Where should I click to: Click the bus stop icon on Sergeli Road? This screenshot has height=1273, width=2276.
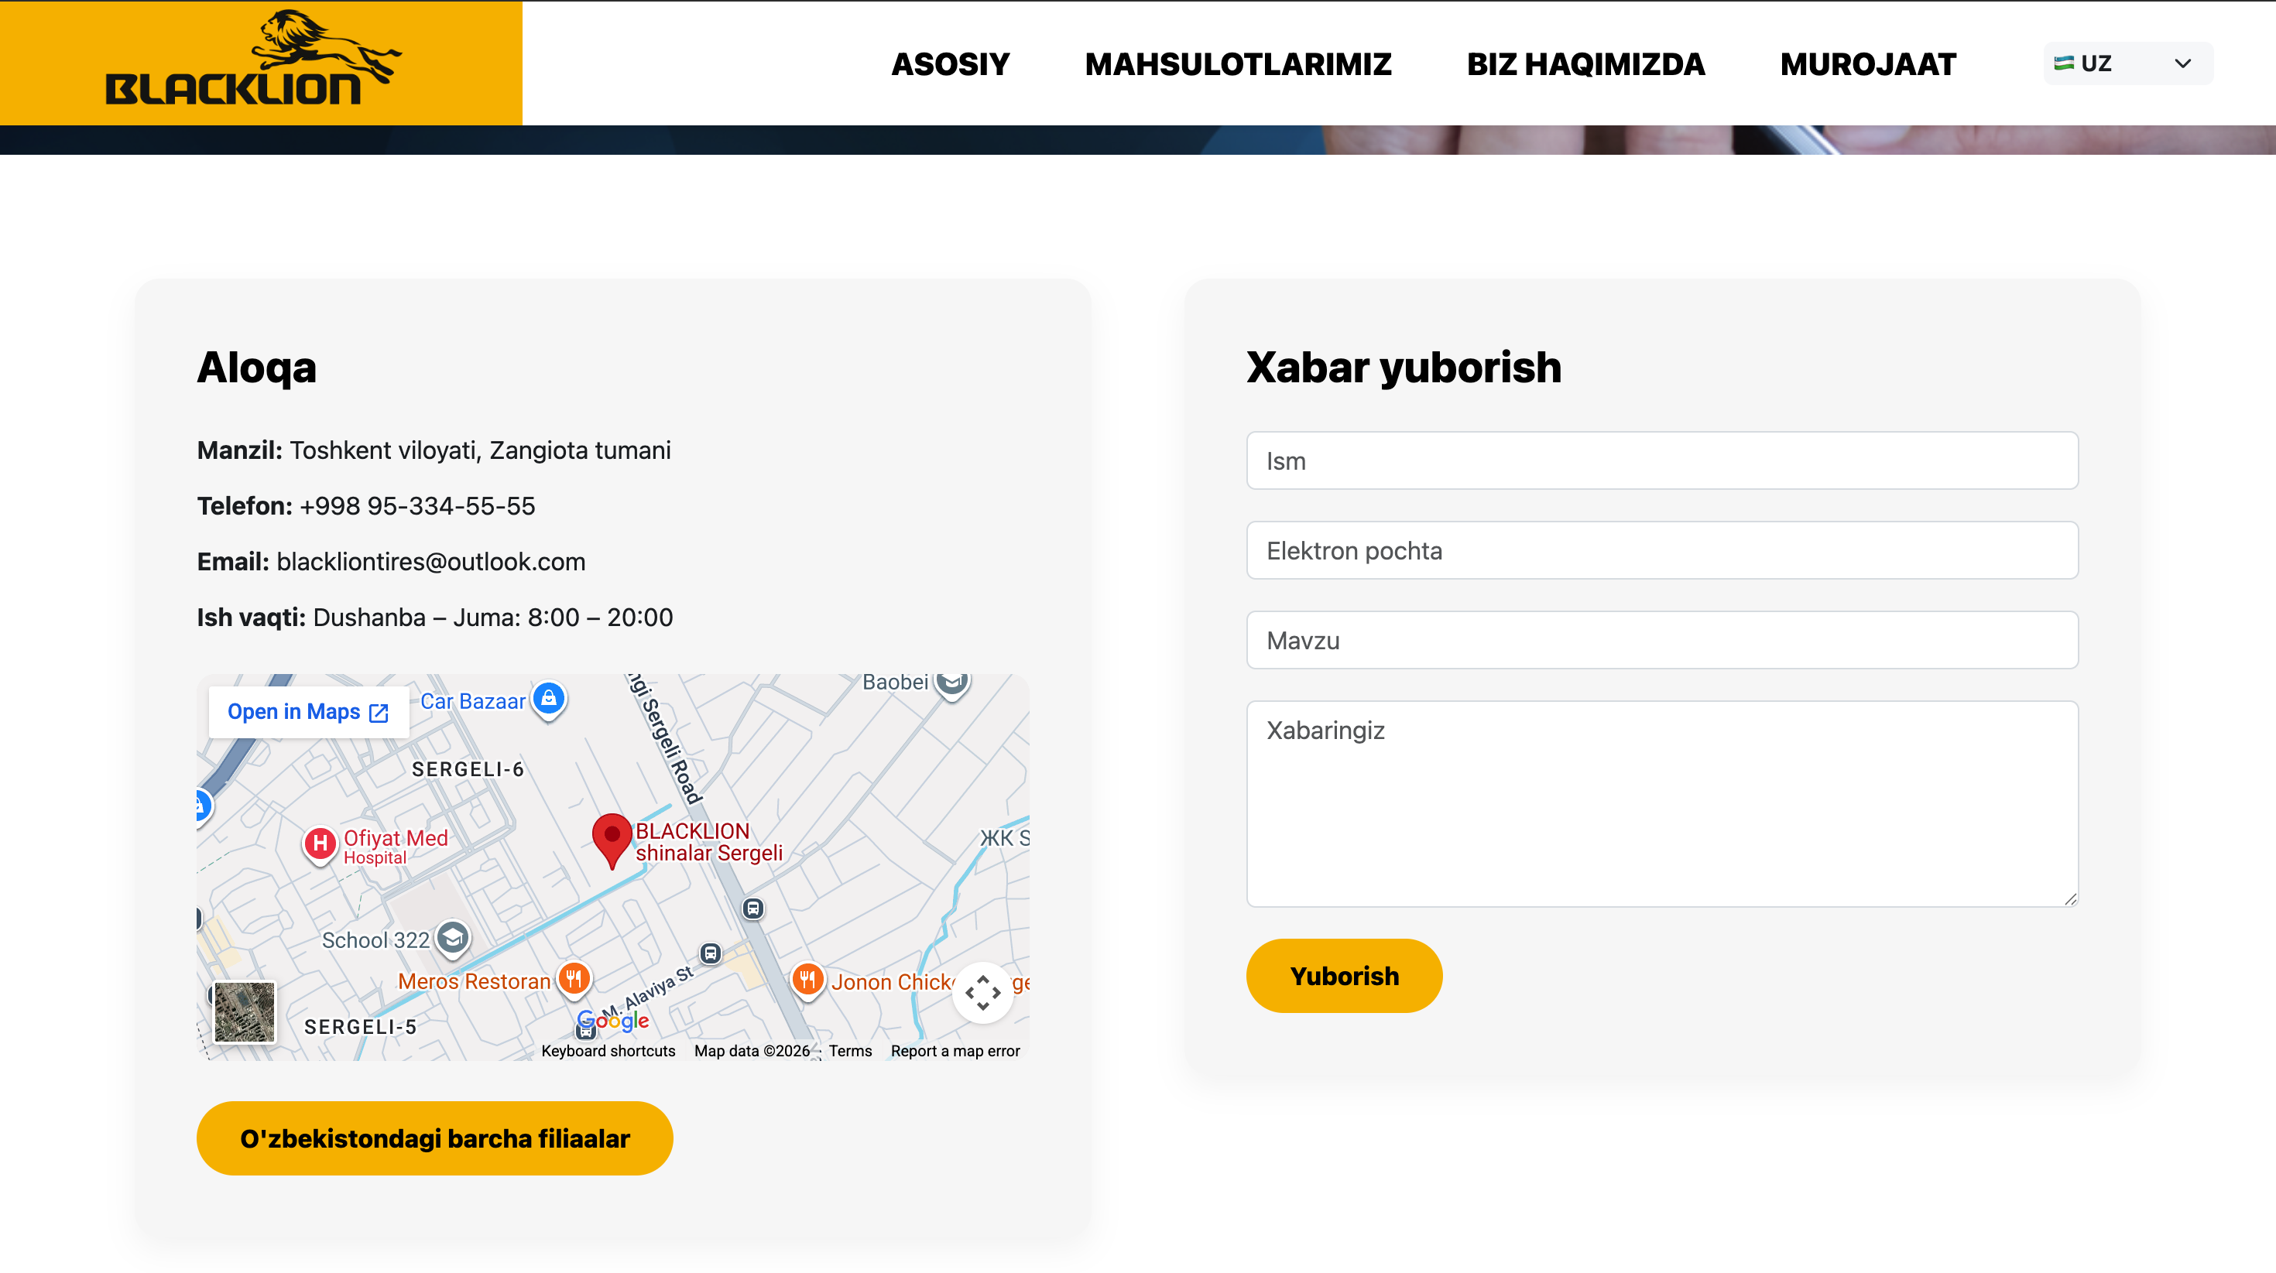tap(752, 909)
